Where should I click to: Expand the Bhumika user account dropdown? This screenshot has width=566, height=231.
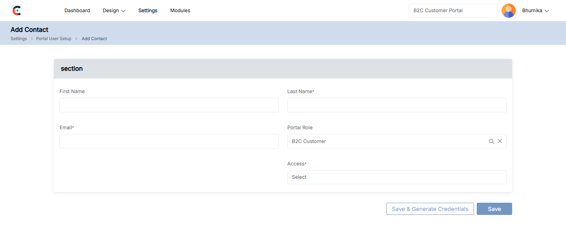535,11
